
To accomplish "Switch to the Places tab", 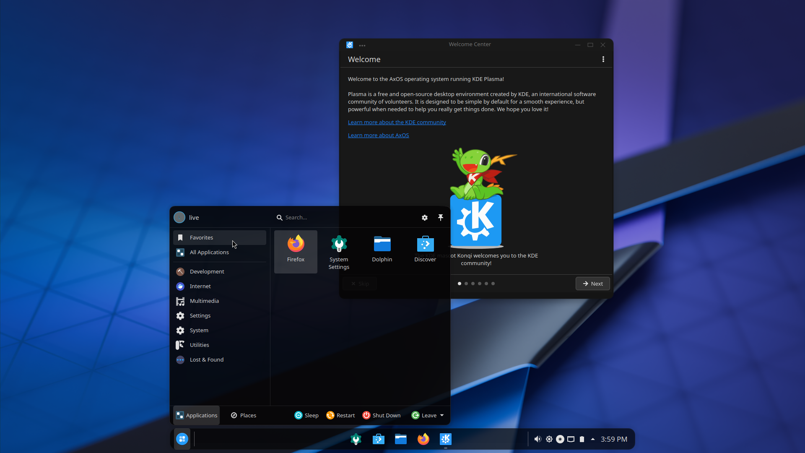I will (x=244, y=415).
